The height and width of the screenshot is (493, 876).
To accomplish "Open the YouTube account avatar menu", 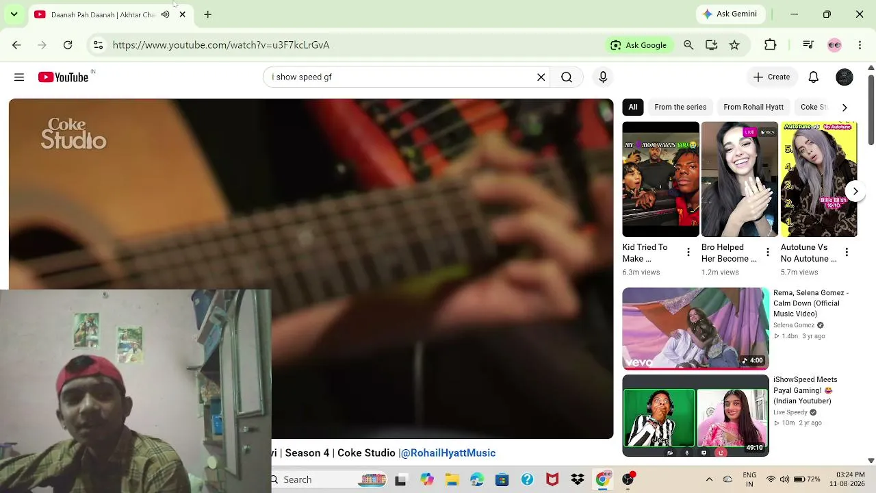I will (845, 77).
